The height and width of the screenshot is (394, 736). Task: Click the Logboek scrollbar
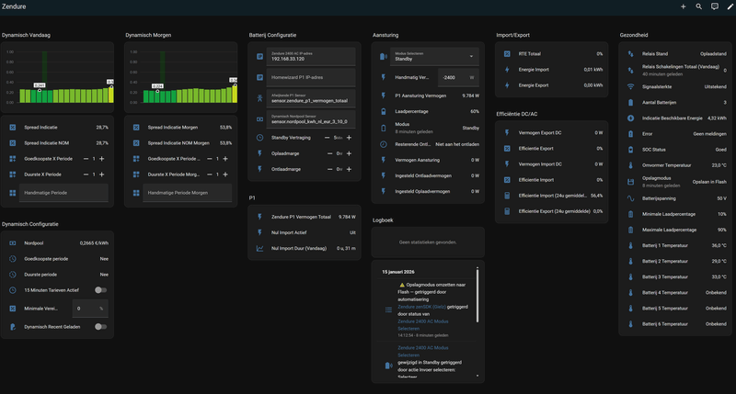(x=477, y=294)
